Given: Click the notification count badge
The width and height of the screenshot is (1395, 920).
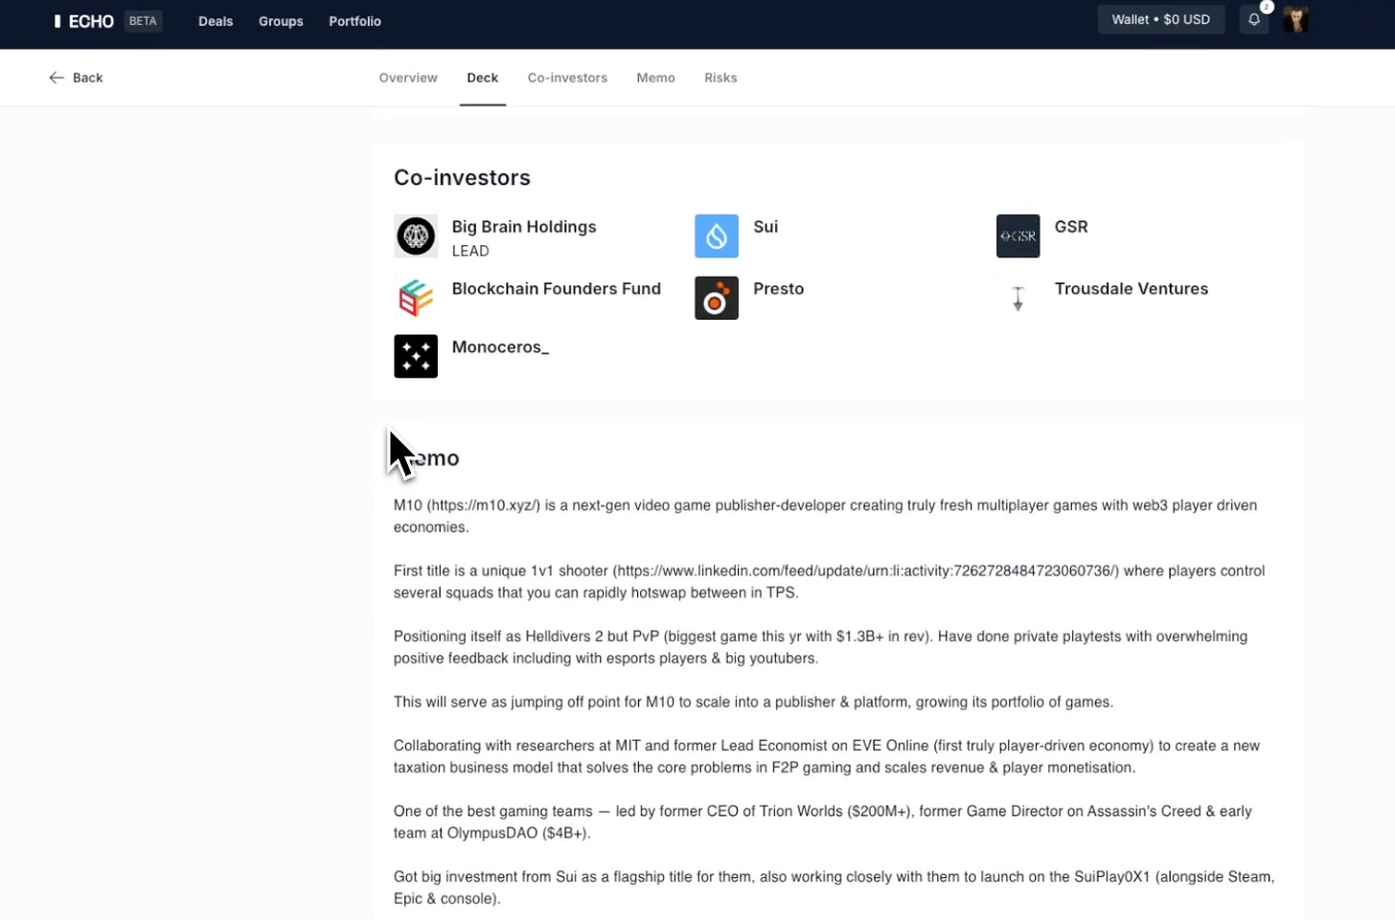Looking at the screenshot, I should 1267,7.
